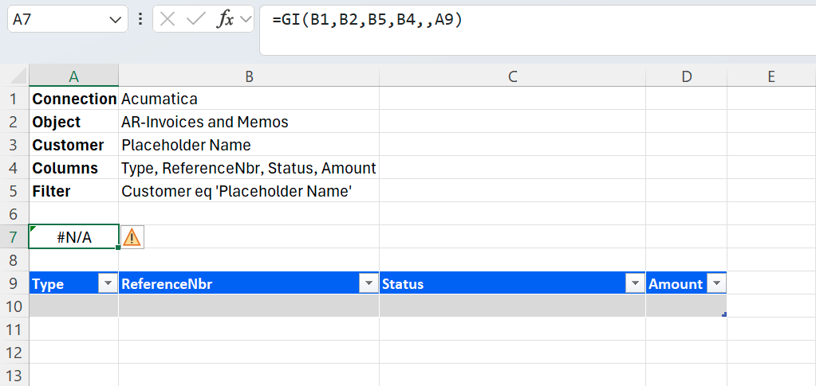Click the Insert Function fx icon
Image resolution: width=816 pixels, height=386 pixels.
pyautogui.click(x=226, y=20)
